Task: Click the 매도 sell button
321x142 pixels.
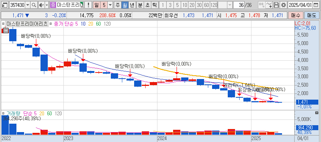Action: 311,15
